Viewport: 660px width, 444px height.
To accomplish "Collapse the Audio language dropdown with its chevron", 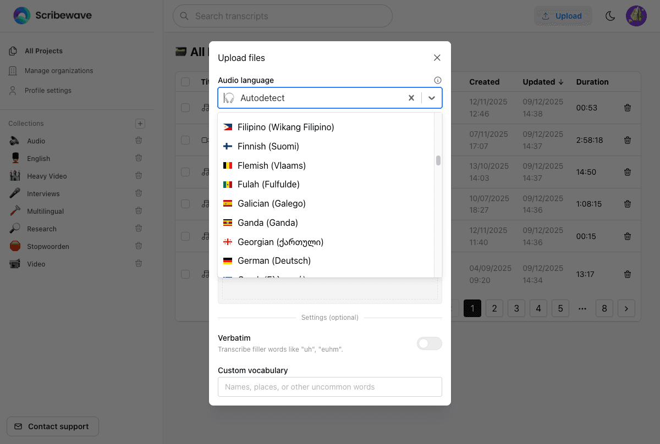I will click(x=431, y=97).
